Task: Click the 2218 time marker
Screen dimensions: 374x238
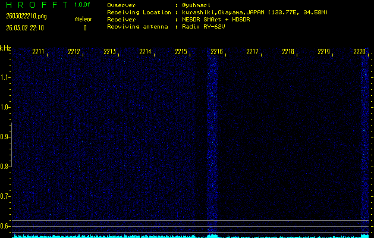Action: click(x=288, y=52)
